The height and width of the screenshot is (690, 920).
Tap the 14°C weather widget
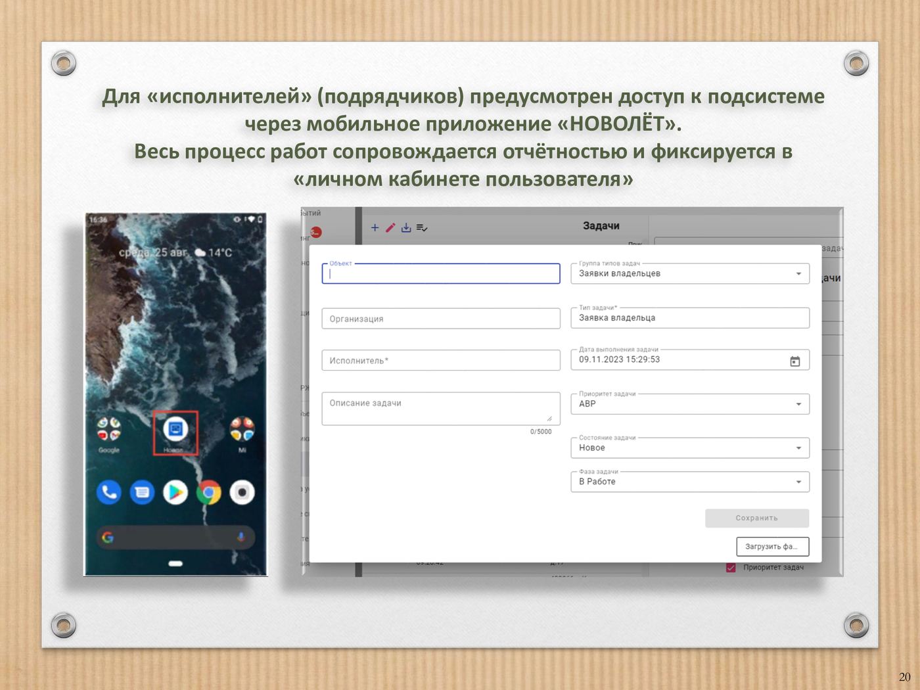pyautogui.click(x=214, y=252)
